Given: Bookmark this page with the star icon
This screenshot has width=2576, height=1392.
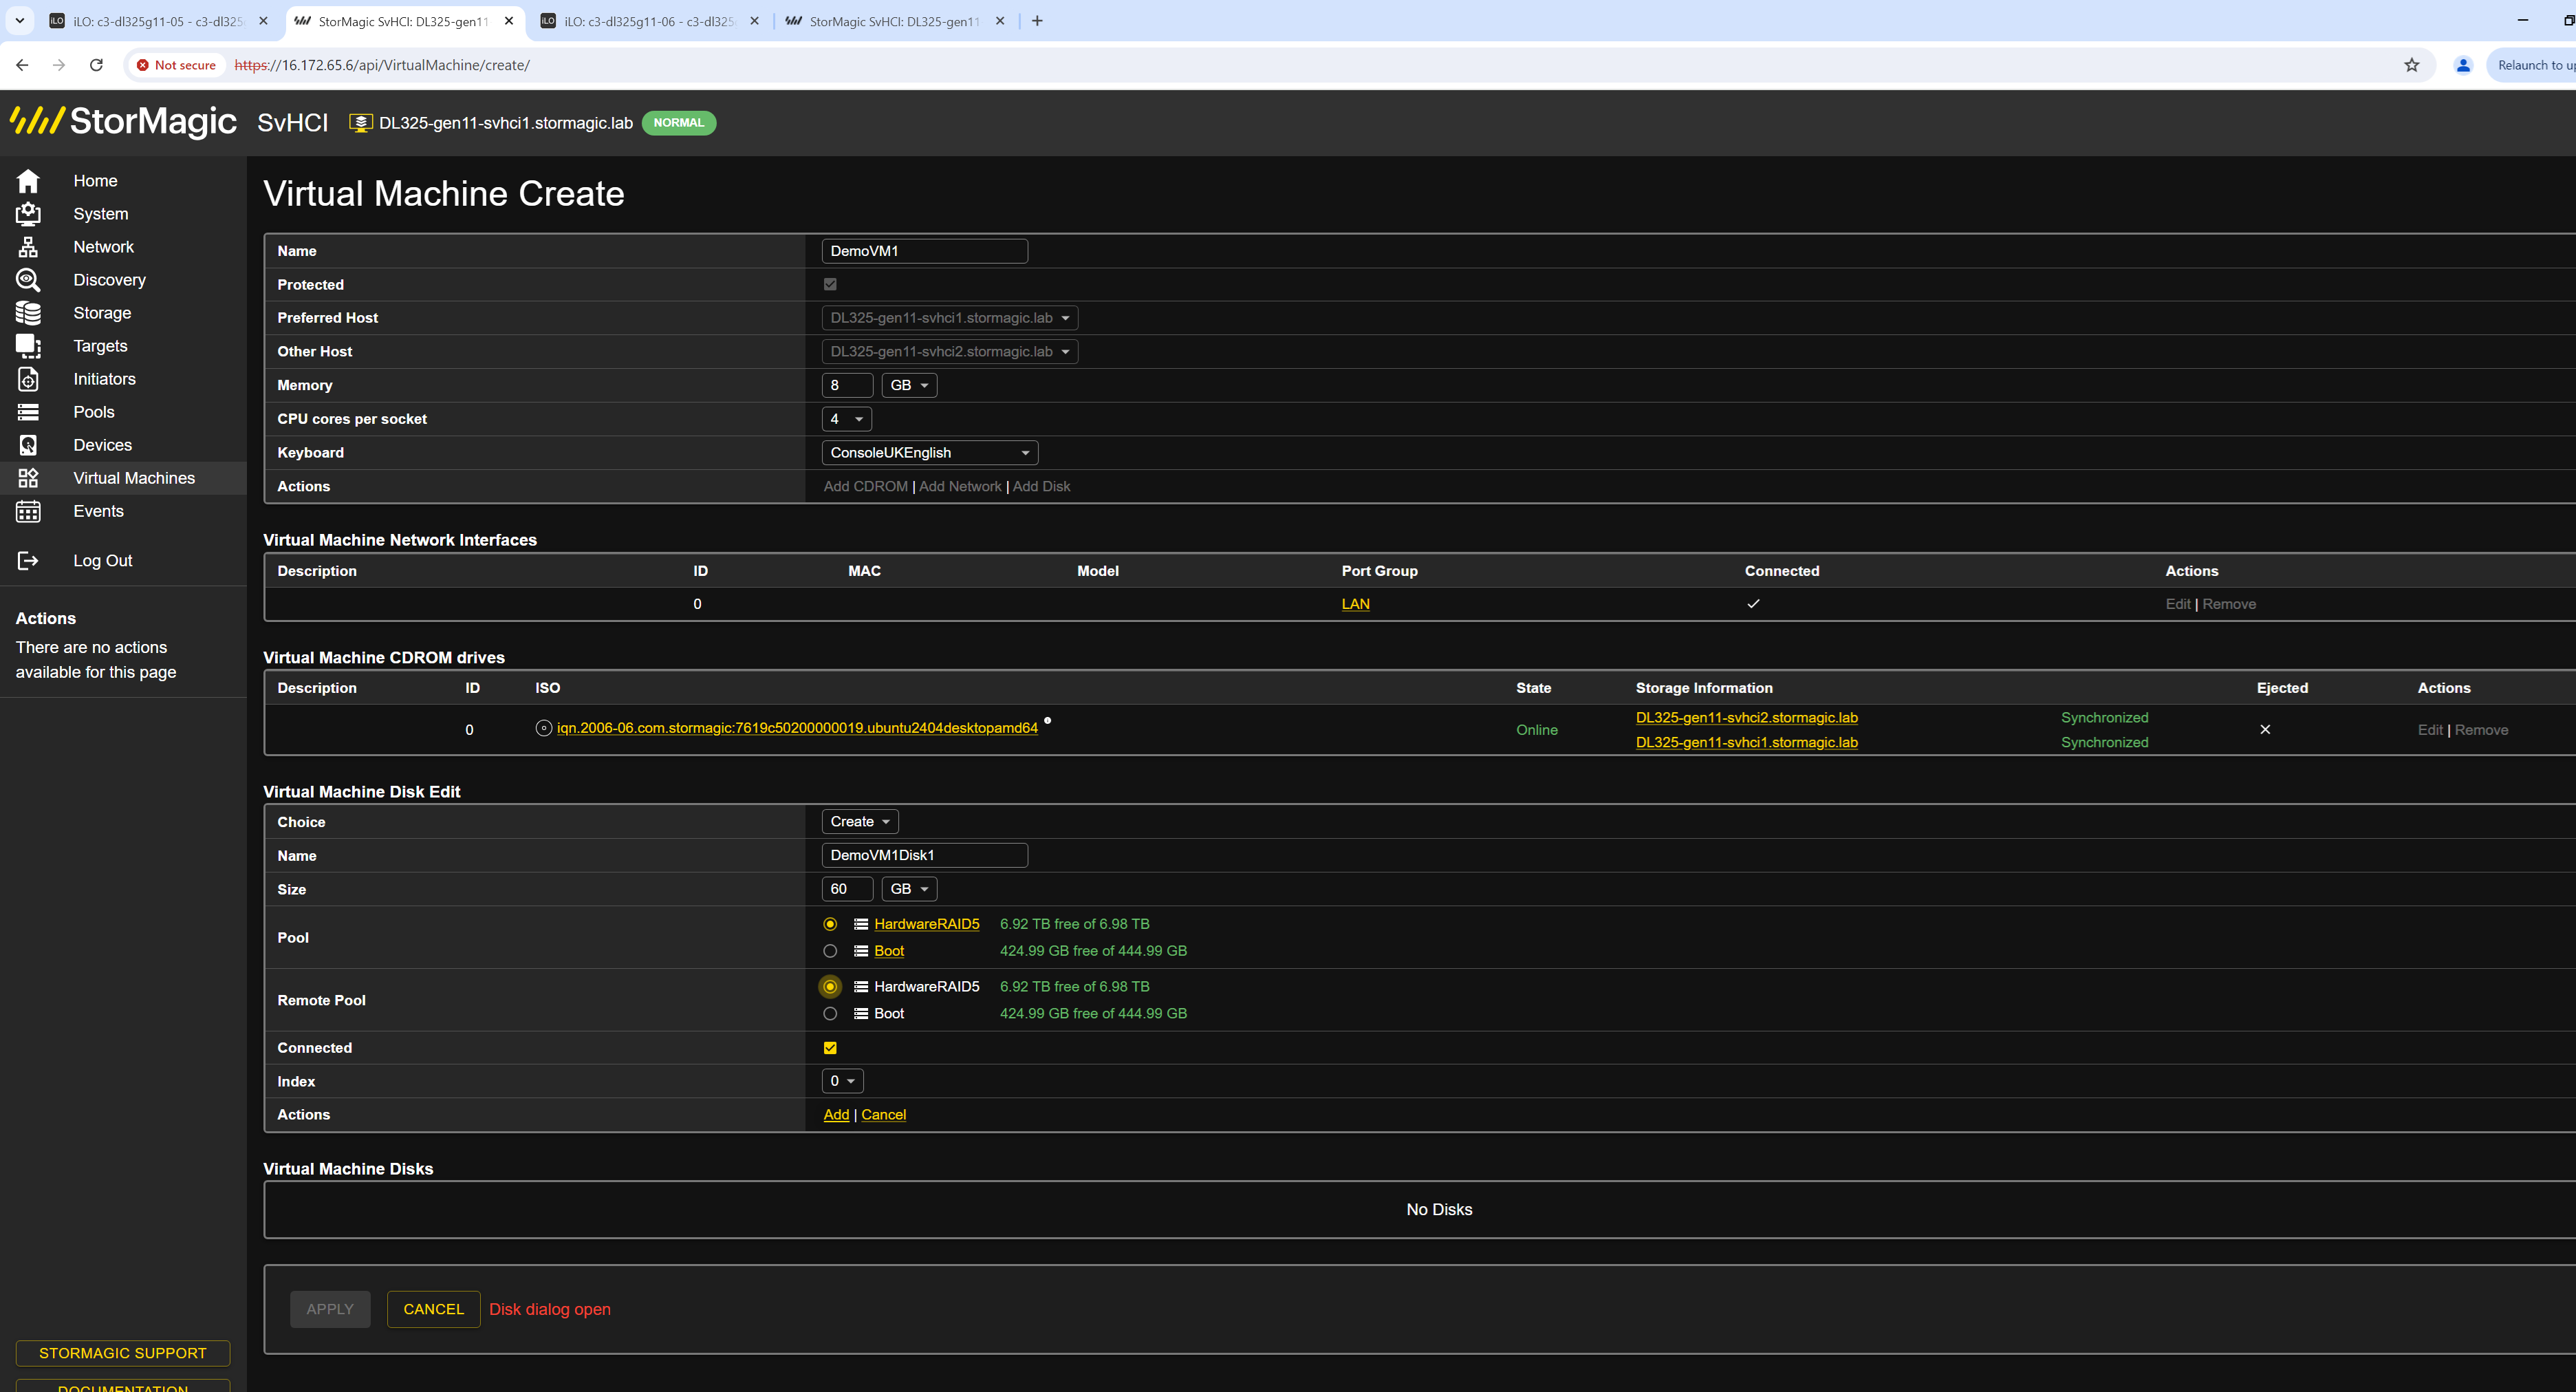Looking at the screenshot, I should click(2412, 65).
